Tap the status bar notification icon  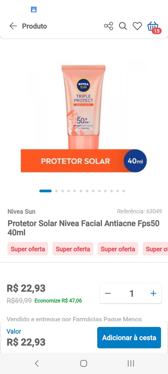pos(34,10)
